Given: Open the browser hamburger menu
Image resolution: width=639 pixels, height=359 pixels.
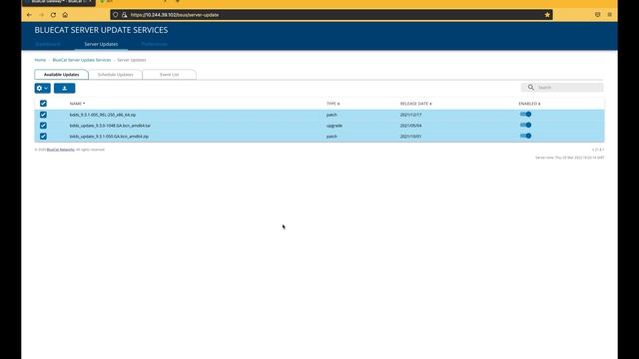Looking at the screenshot, I should 610,15.
